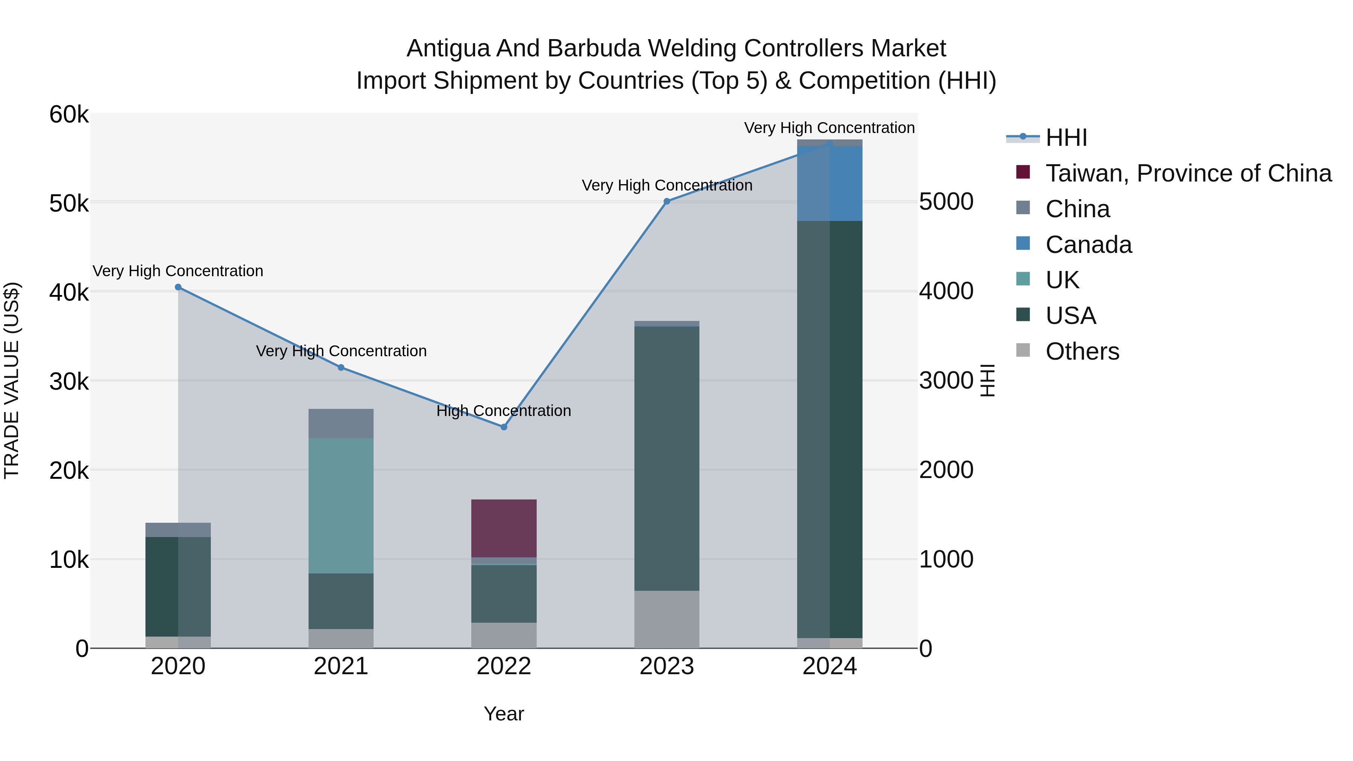Click the HHI line marker for 2024
The height and width of the screenshot is (761, 1353).
tap(829, 144)
